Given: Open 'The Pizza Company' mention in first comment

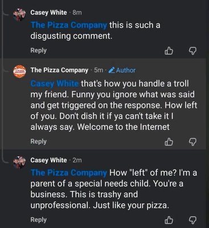Looking at the screenshot, I should tap(69, 25).
